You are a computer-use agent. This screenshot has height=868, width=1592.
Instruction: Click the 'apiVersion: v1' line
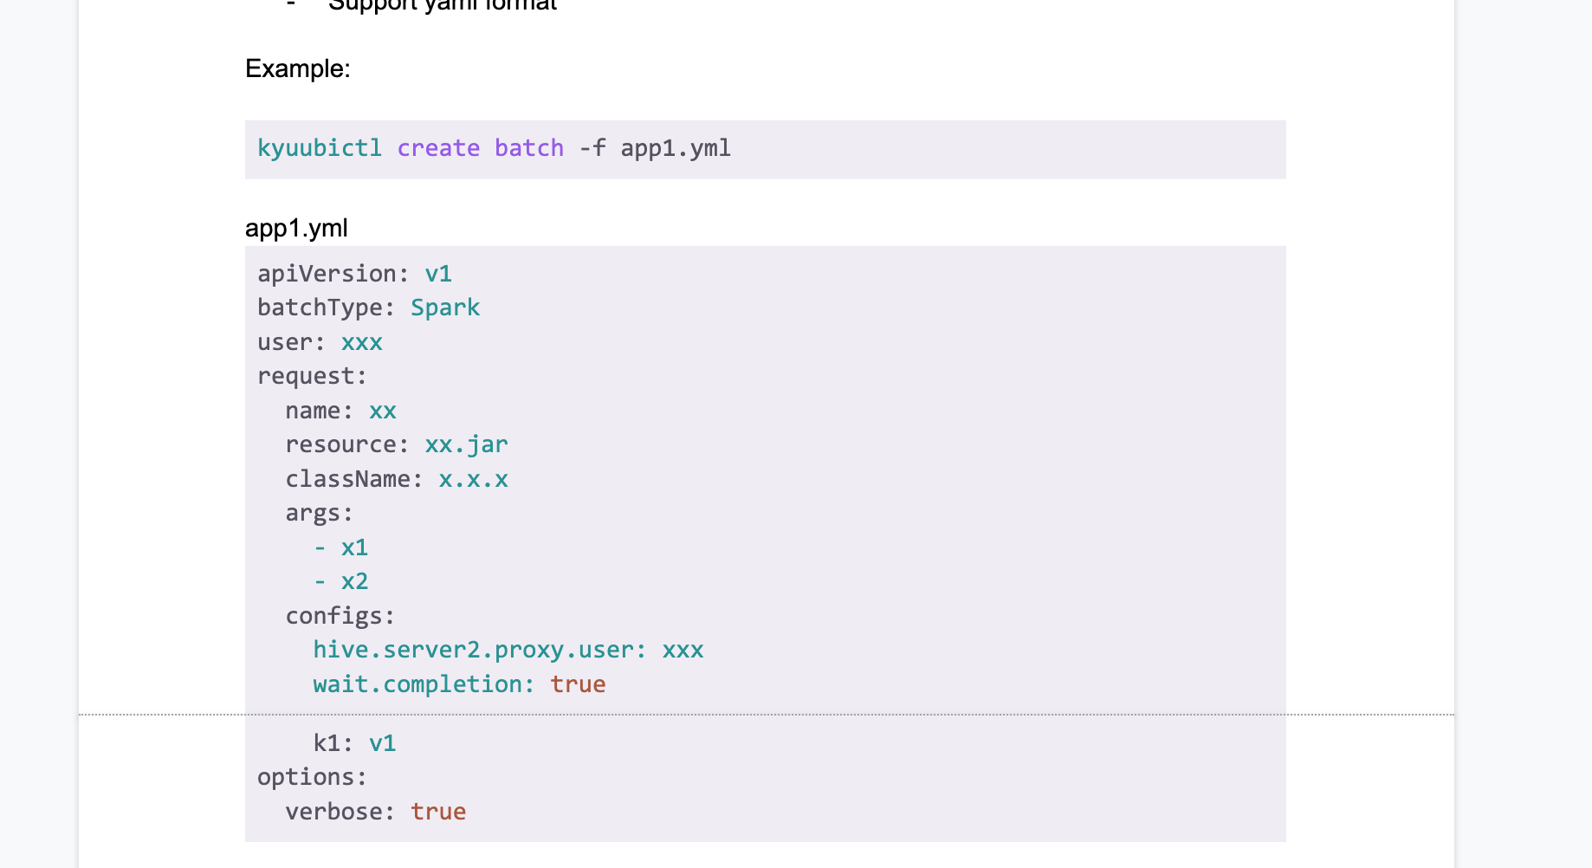pos(354,274)
